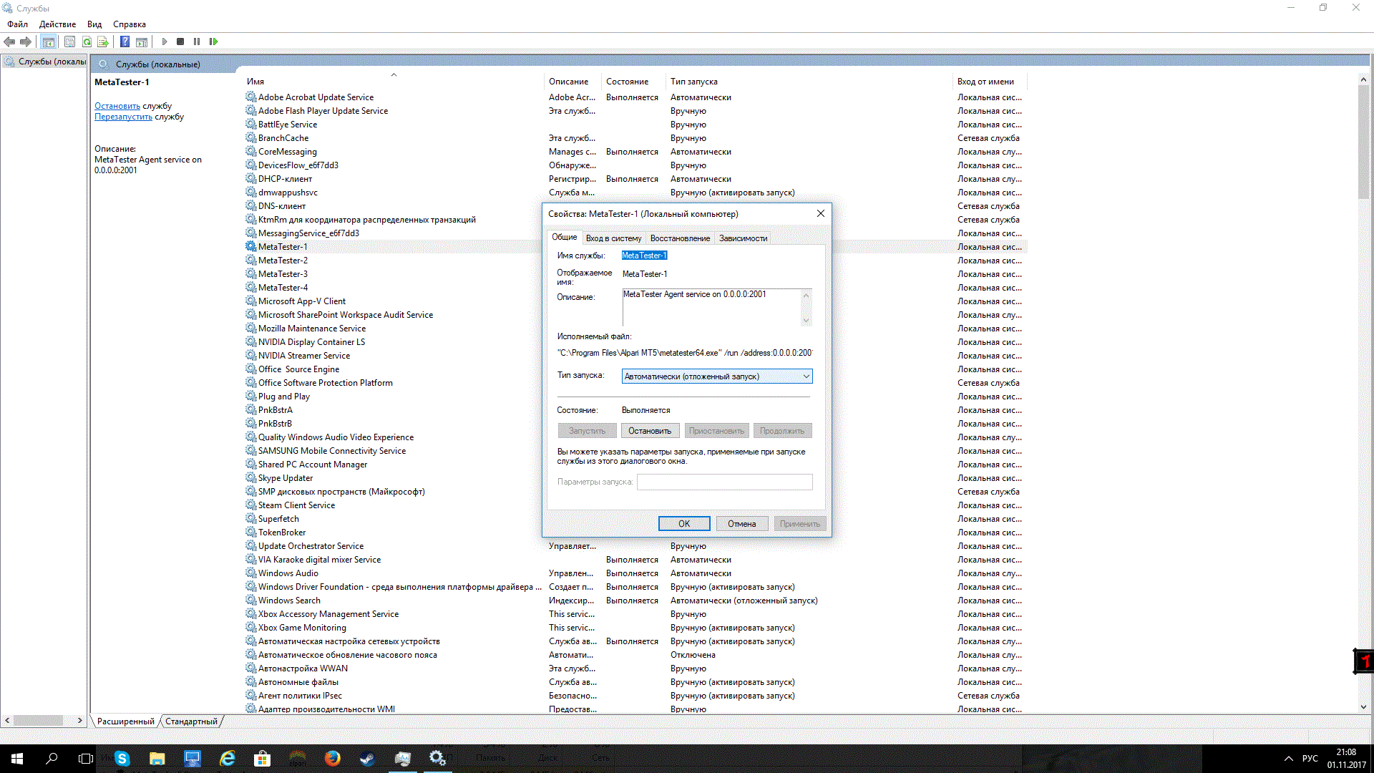This screenshot has width=1374, height=773.
Task: Select Службы (локальные) node in the tree
Action: pyautogui.click(x=45, y=62)
